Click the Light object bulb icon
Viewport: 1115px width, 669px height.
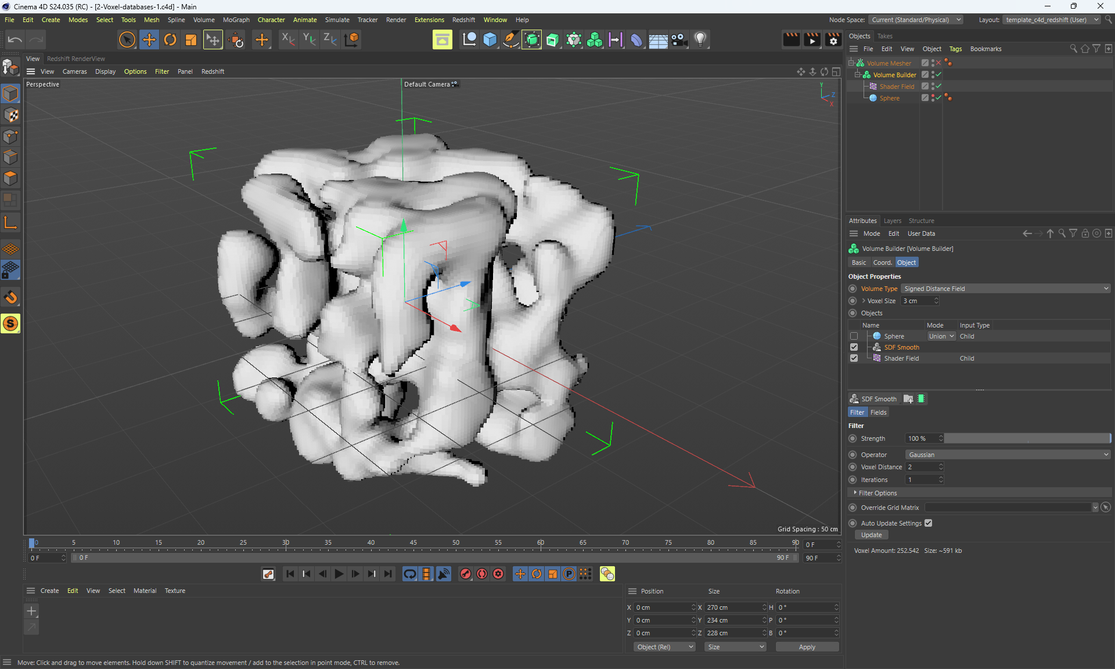(x=700, y=39)
